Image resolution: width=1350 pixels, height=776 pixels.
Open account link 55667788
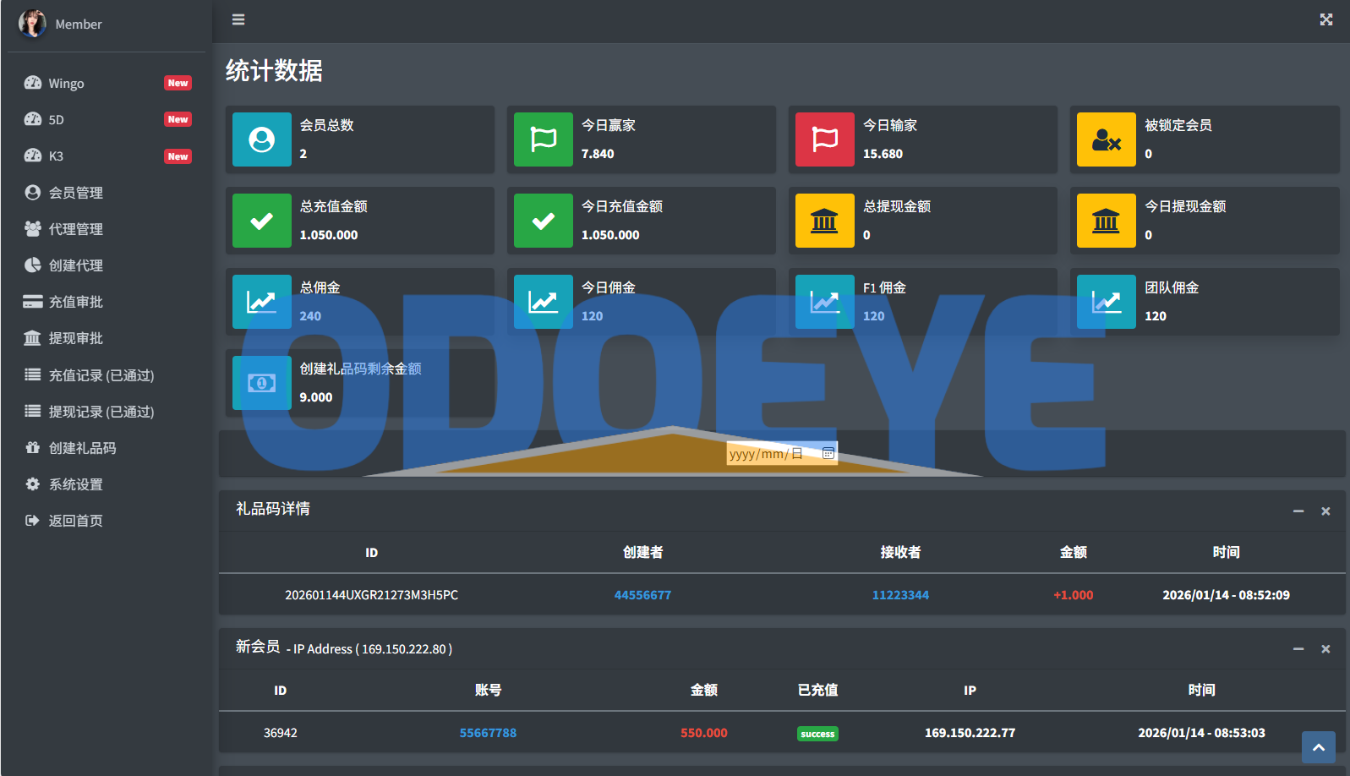point(488,733)
